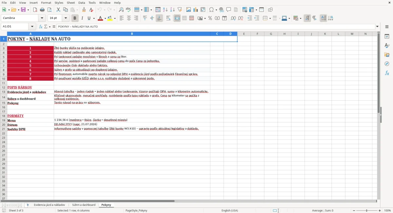This screenshot has height=213, width=393.
Task: Toggle wrap text
Action: [168, 18]
